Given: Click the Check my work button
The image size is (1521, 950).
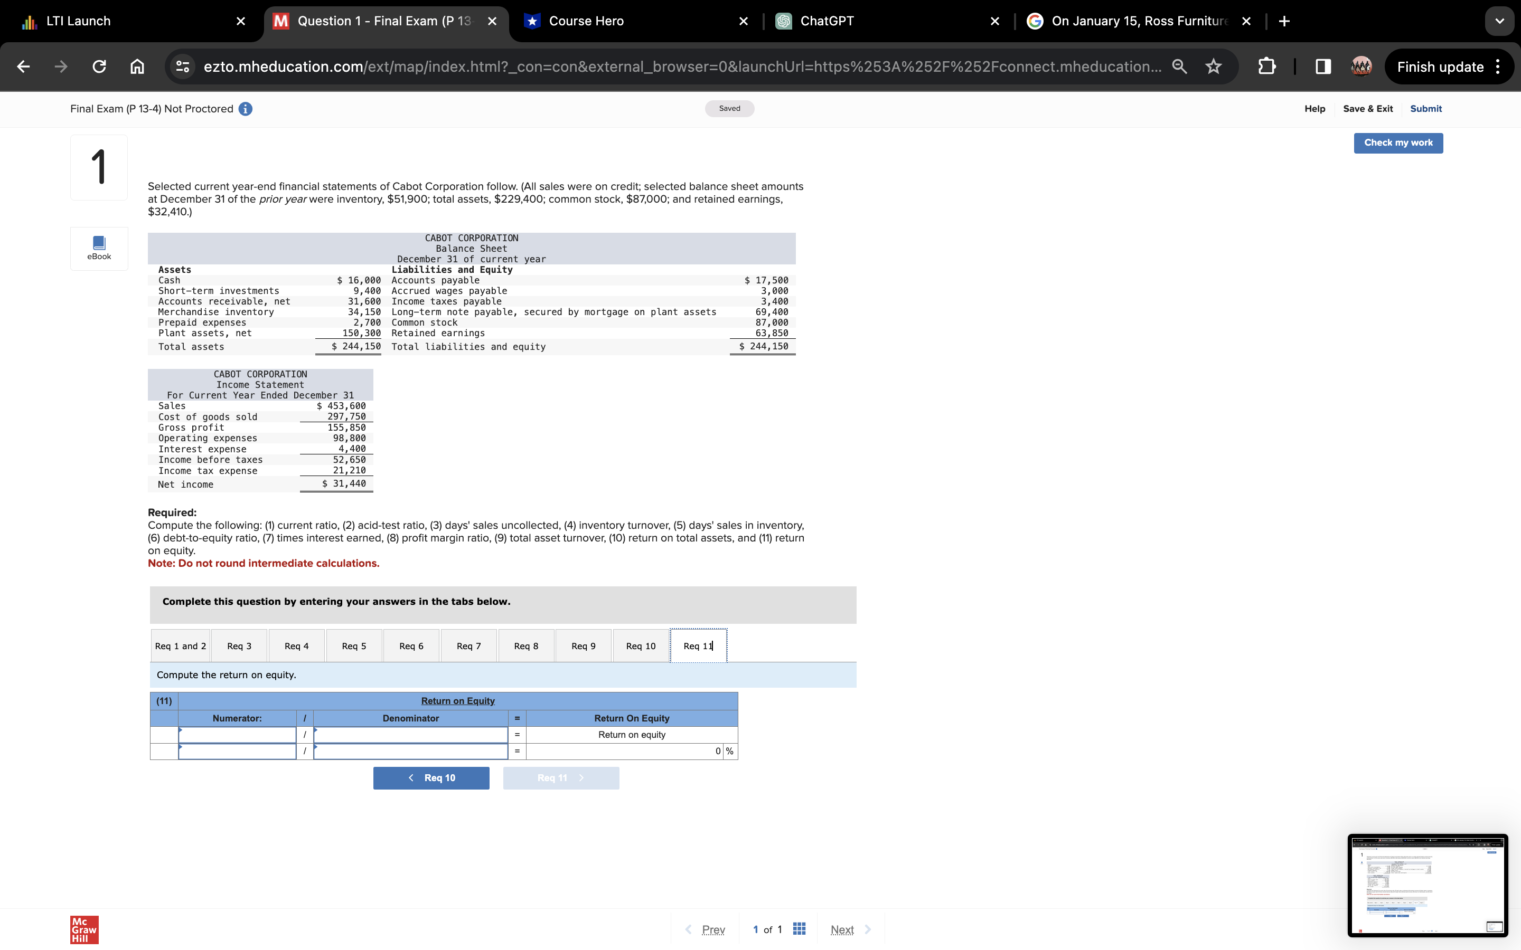Looking at the screenshot, I should 1398,142.
